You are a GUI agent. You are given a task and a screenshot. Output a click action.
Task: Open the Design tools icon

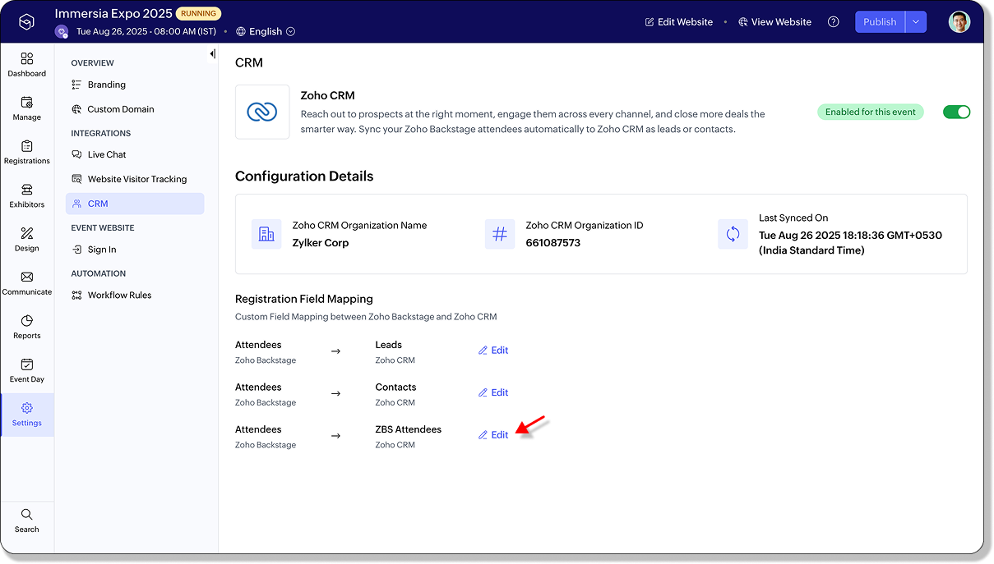click(x=27, y=233)
